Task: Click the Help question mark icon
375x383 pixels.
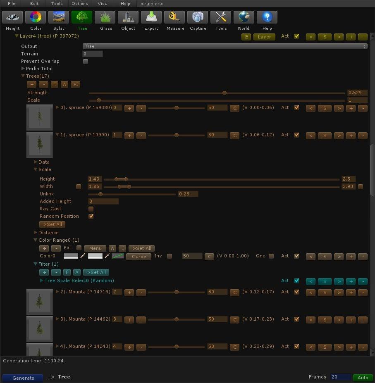Action: (x=267, y=17)
